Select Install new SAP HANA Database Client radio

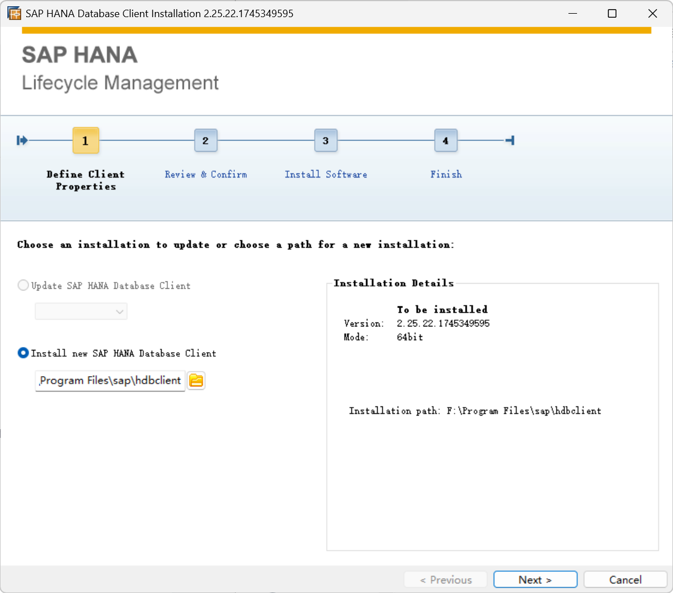23,353
